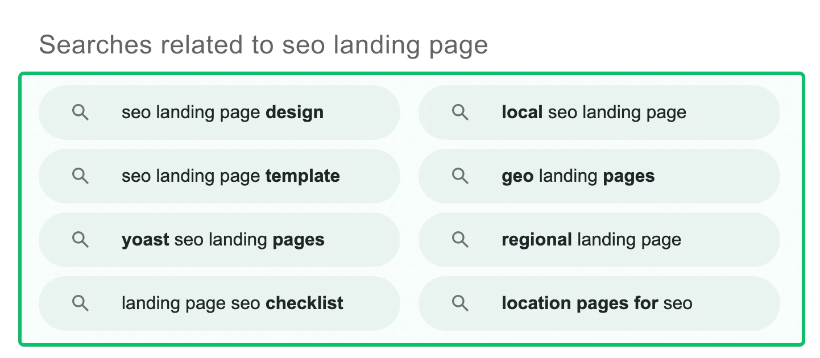Click the bold word 'yoast' in the suggestions
The height and width of the screenshot is (358, 820).
(x=145, y=240)
